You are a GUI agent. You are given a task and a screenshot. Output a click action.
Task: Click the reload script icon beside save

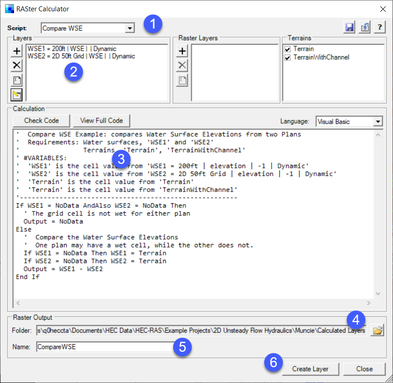[365, 27]
